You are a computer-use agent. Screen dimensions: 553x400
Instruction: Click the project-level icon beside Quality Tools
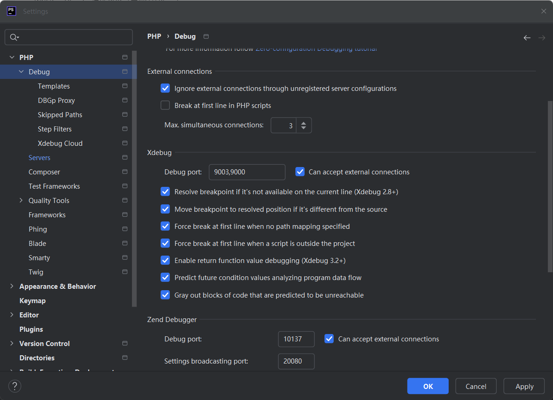[x=125, y=200]
